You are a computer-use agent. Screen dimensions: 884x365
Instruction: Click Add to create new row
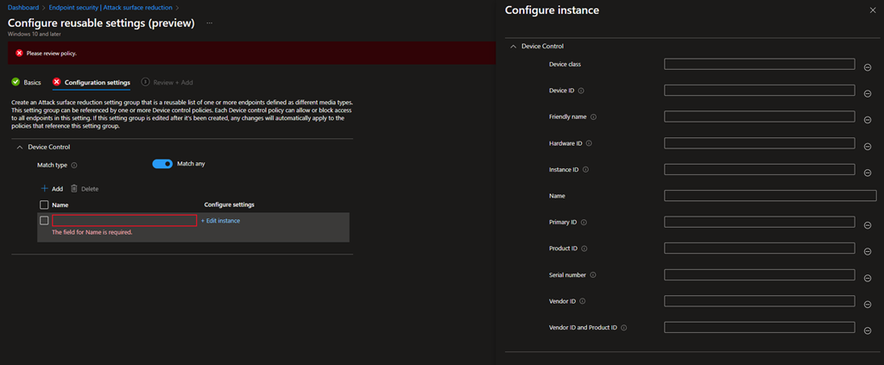[52, 188]
